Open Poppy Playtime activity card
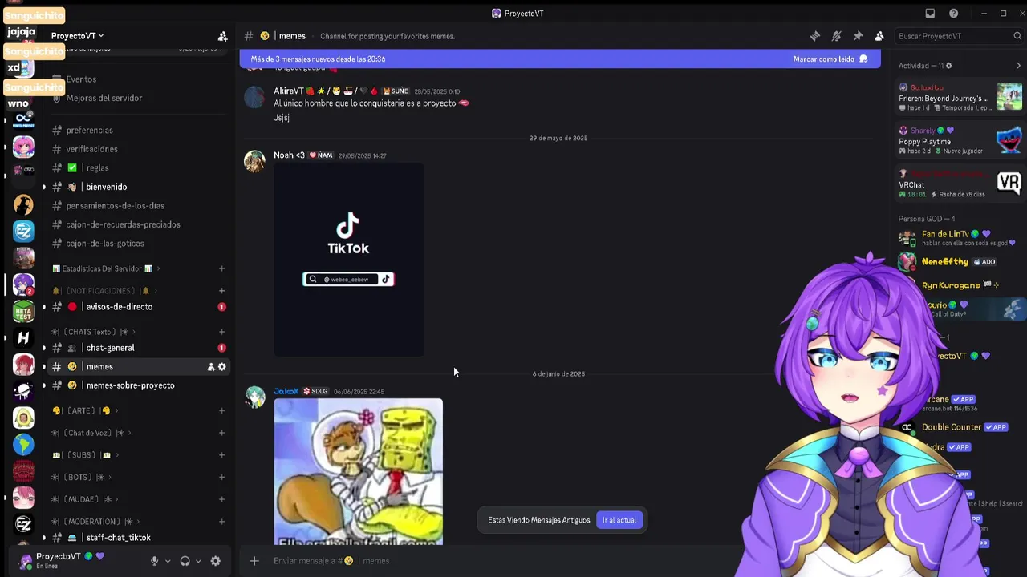The height and width of the screenshot is (577, 1027). (x=960, y=141)
